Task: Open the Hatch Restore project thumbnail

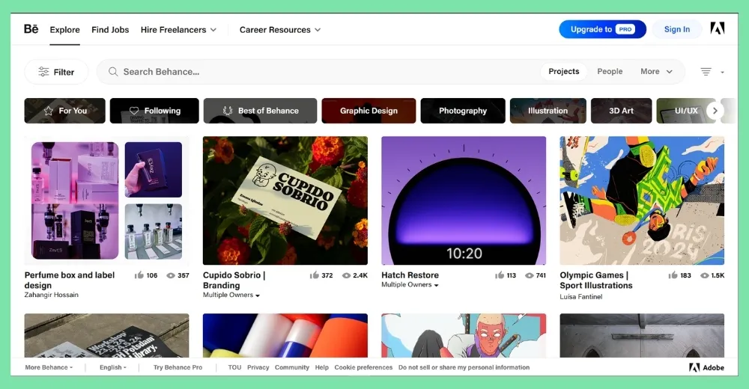Action: (464, 200)
